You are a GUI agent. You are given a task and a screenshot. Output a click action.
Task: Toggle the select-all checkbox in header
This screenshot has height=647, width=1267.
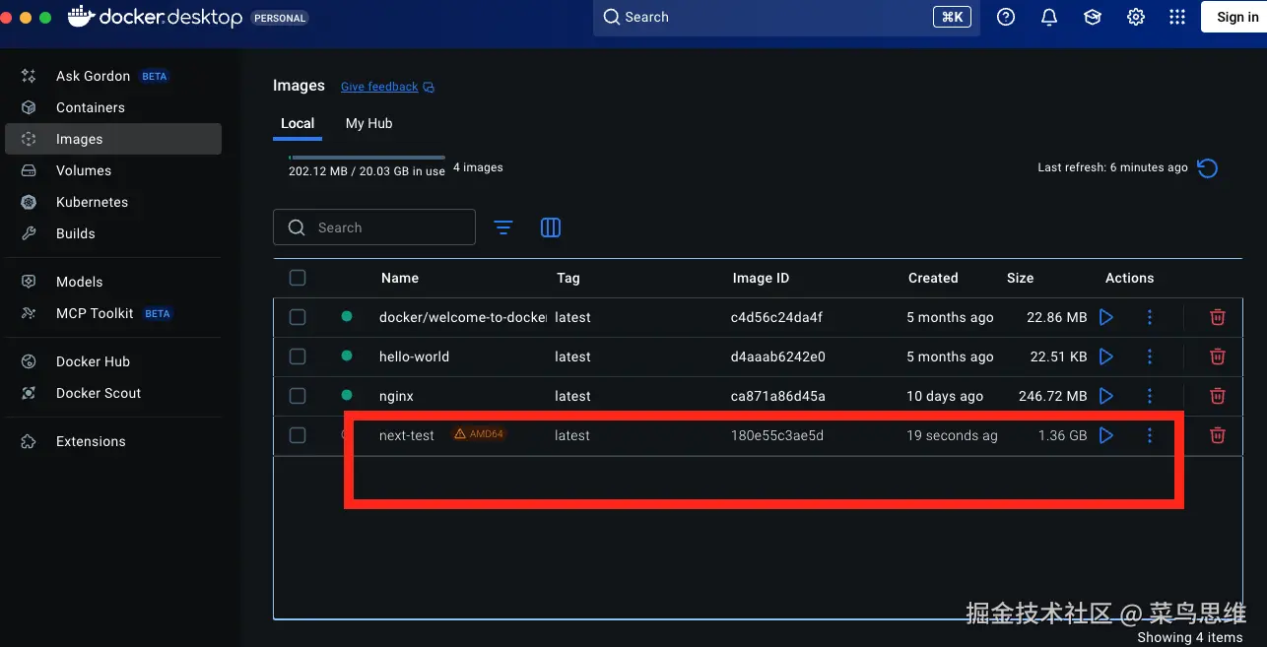(298, 278)
